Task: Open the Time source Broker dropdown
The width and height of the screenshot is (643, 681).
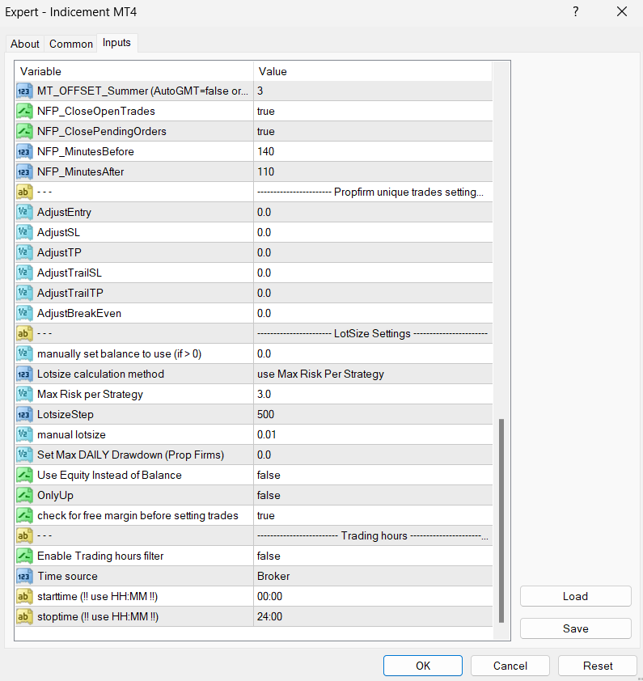Action: click(372, 576)
